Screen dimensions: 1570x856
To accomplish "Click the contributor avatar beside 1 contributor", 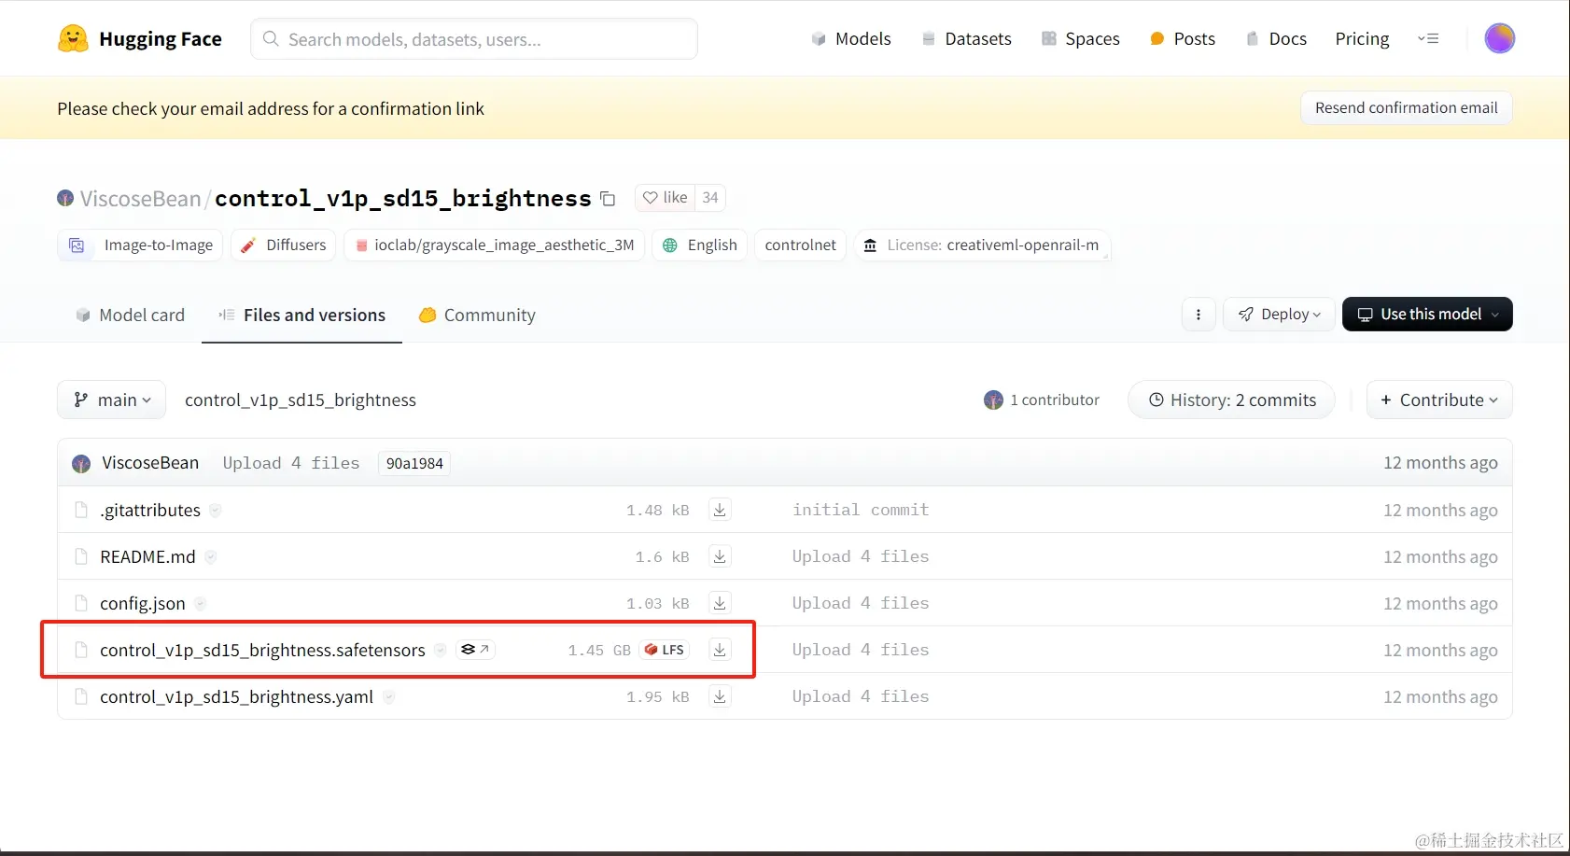I will 993,400.
